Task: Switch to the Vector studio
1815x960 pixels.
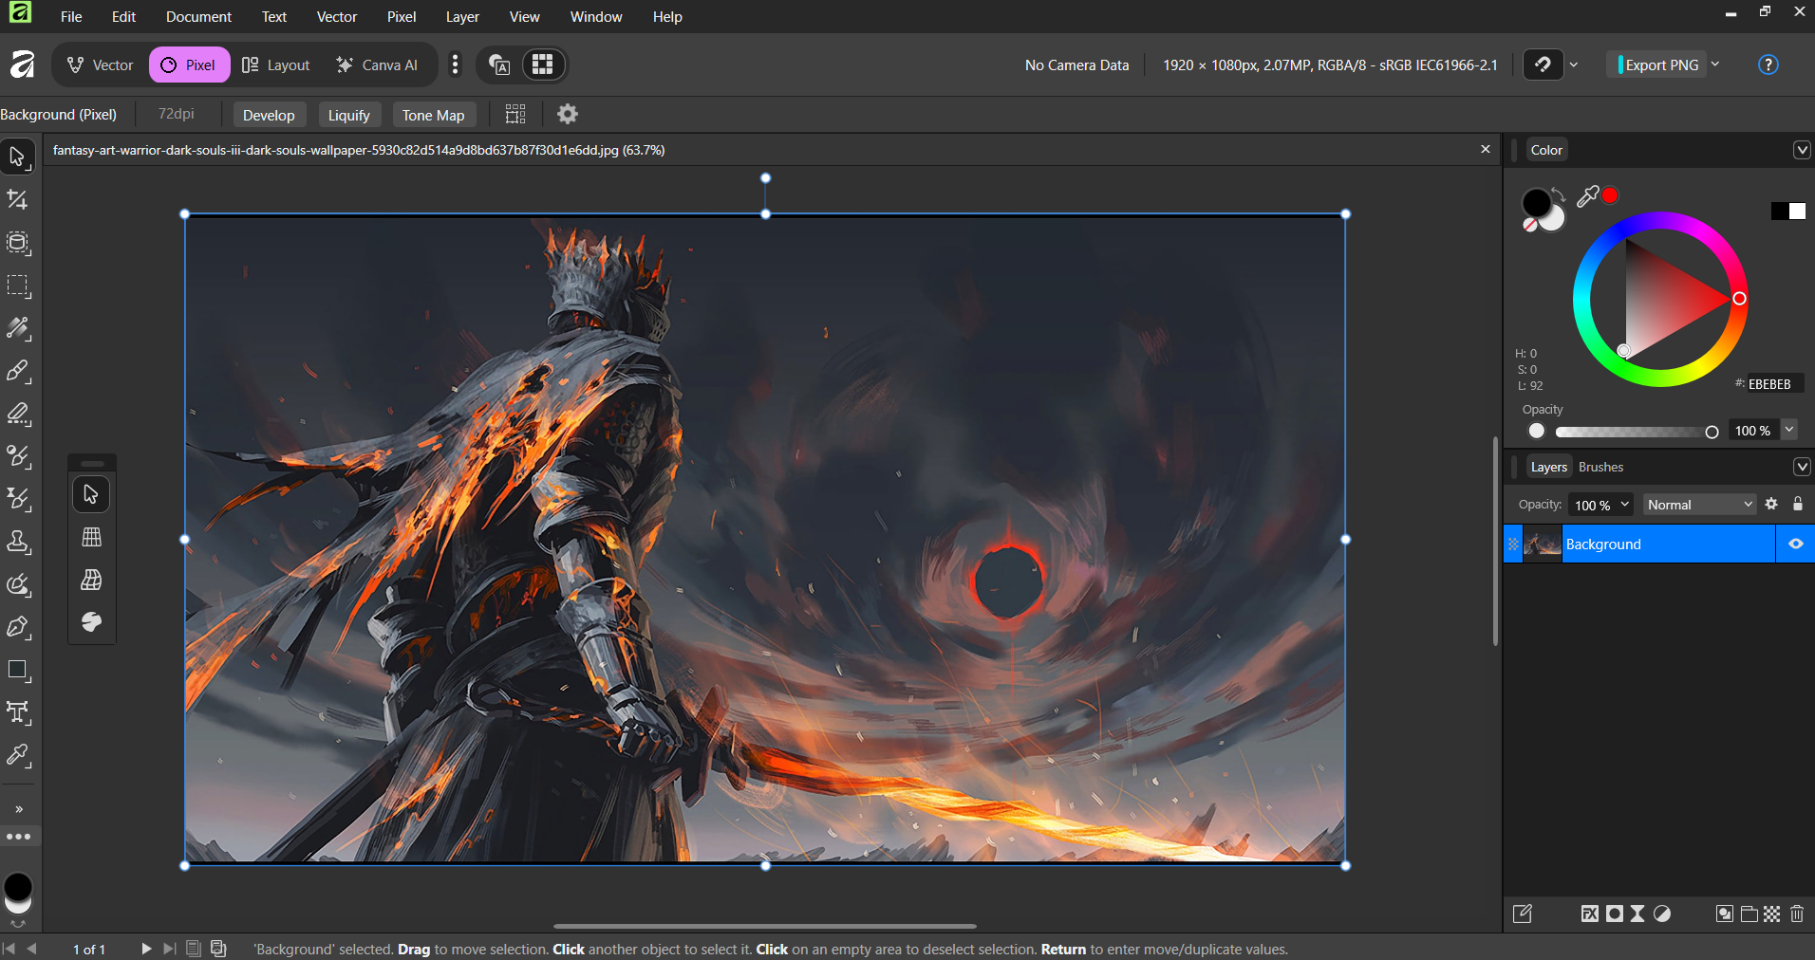Action: (x=101, y=65)
